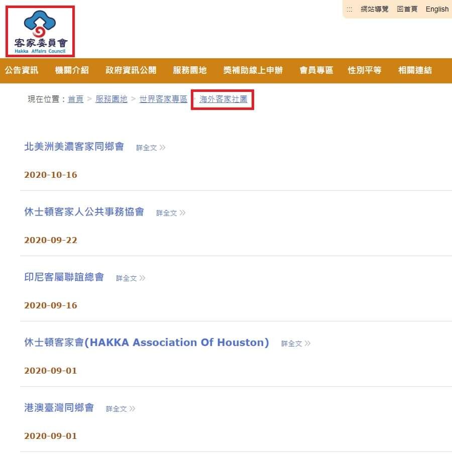Open the 會員專區 menu
This screenshot has width=452, height=455.
pyautogui.click(x=316, y=70)
